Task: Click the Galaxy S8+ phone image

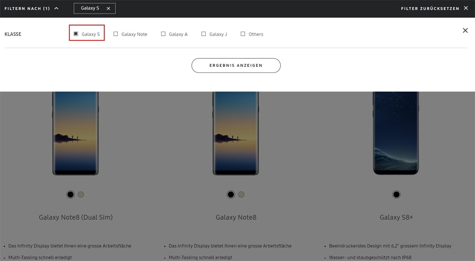Action: [x=396, y=133]
